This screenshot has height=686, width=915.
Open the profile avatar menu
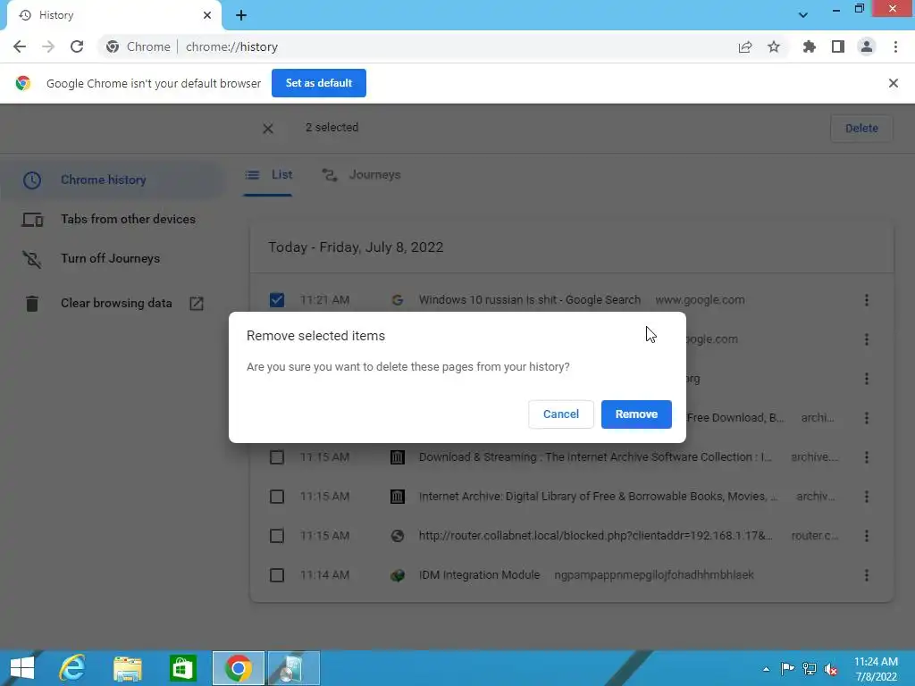point(867,46)
